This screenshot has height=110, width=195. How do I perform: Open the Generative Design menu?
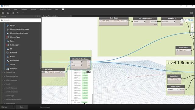pyautogui.click(x=45, y=9)
